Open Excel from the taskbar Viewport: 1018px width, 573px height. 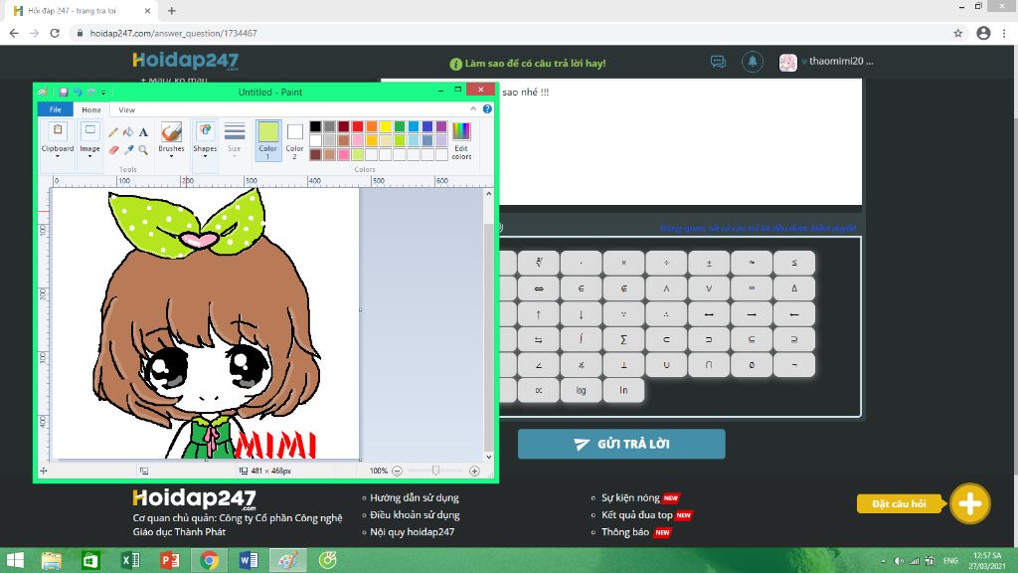[x=130, y=560]
